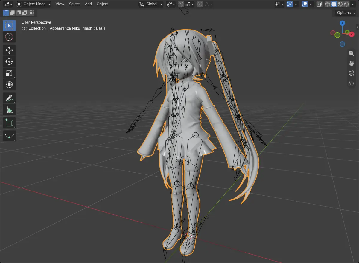Expand the overlays options dropdown arrow
This screenshot has height=263, width=359.
coord(311,4)
